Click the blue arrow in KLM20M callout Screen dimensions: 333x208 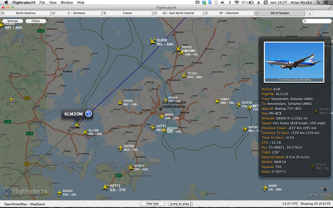89,114
